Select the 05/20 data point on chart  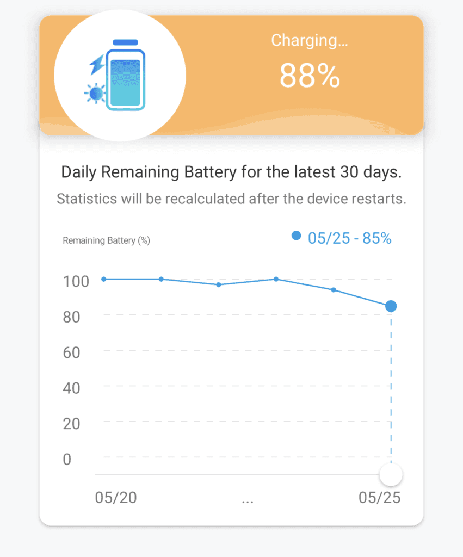click(x=104, y=279)
